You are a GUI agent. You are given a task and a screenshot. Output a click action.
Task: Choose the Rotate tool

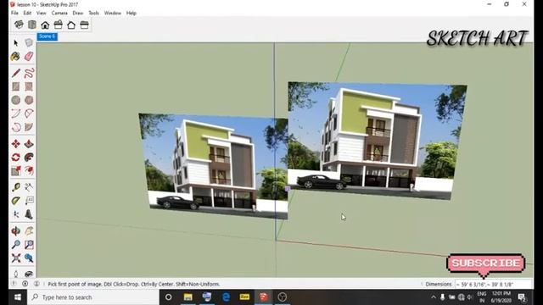click(x=15, y=157)
